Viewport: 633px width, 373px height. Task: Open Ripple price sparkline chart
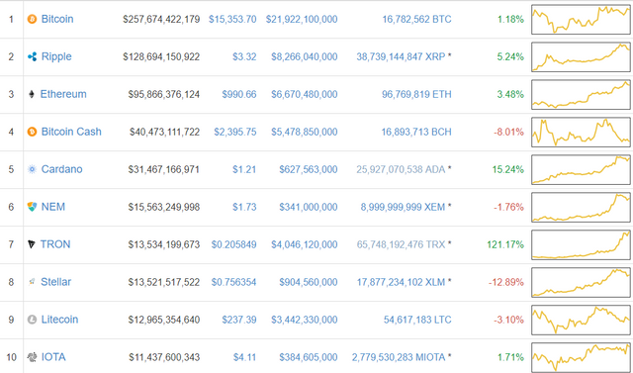(x=581, y=56)
